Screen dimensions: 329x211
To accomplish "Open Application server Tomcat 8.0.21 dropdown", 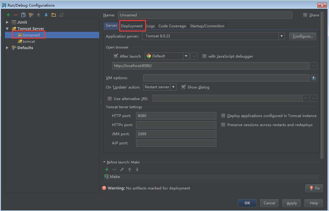I will [x=281, y=36].
